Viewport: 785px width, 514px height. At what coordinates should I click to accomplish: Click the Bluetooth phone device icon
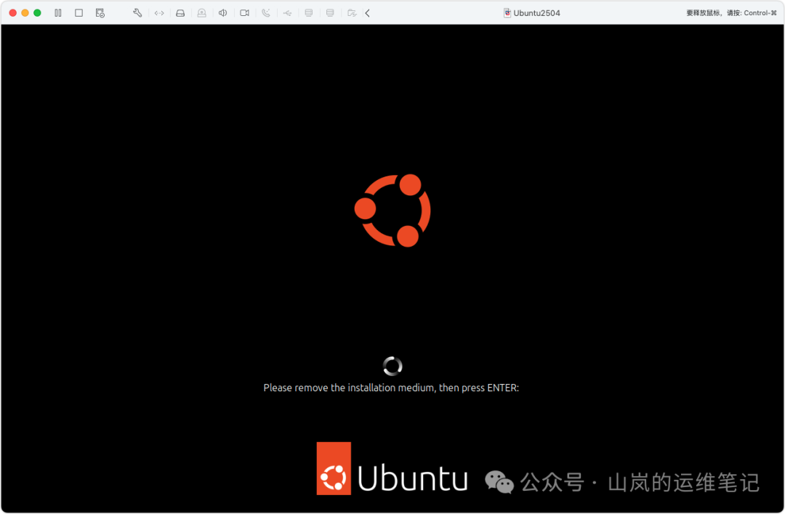[266, 13]
